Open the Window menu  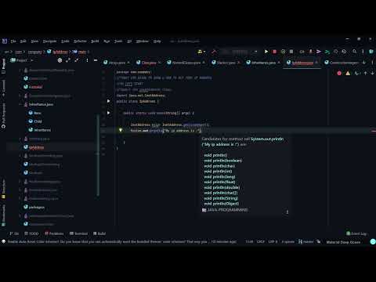[x=142, y=42]
